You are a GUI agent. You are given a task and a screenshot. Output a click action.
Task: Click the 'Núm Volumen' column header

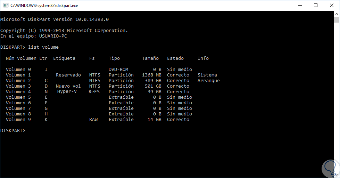[21, 58]
